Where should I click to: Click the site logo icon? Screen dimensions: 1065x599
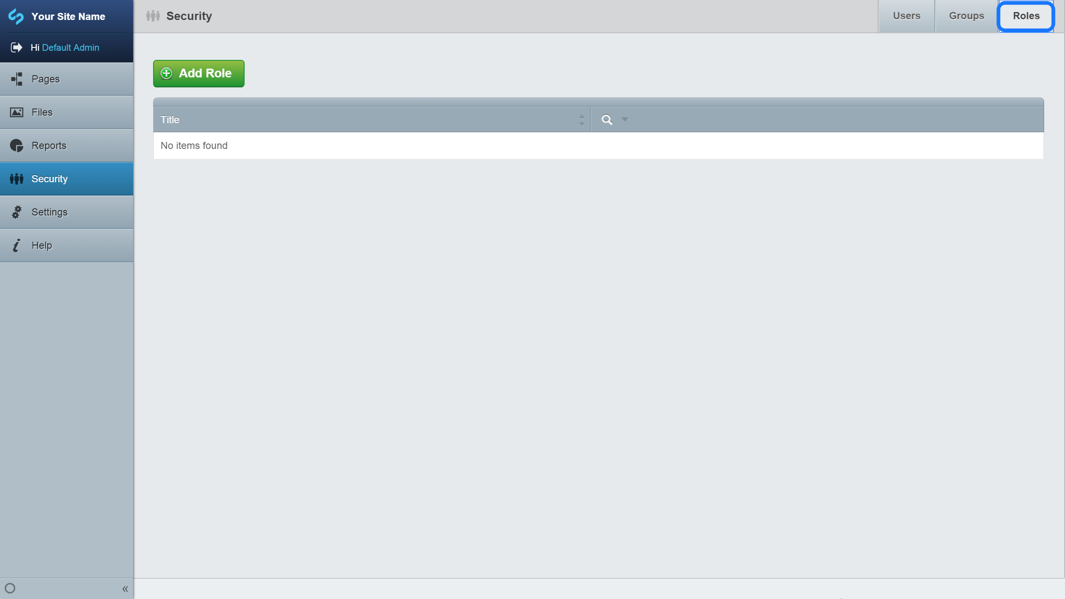[x=17, y=17]
